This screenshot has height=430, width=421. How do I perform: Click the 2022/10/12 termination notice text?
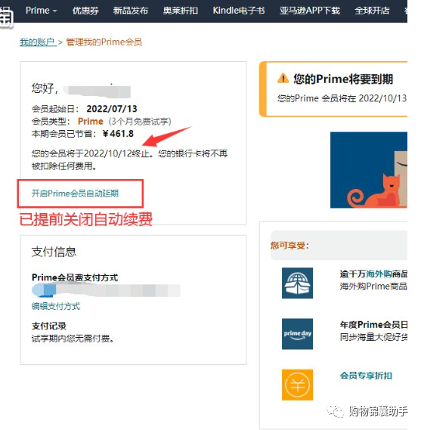[x=129, y=159]
